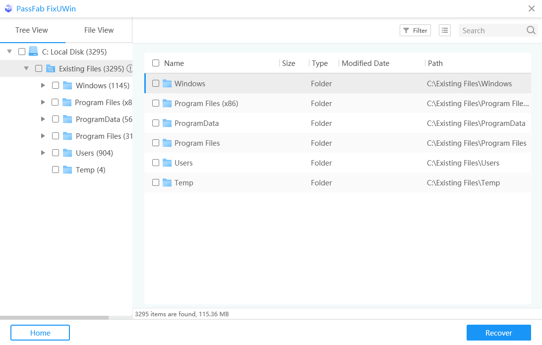
Task: Click the Temp folder icon in tree
Action: 67,170
